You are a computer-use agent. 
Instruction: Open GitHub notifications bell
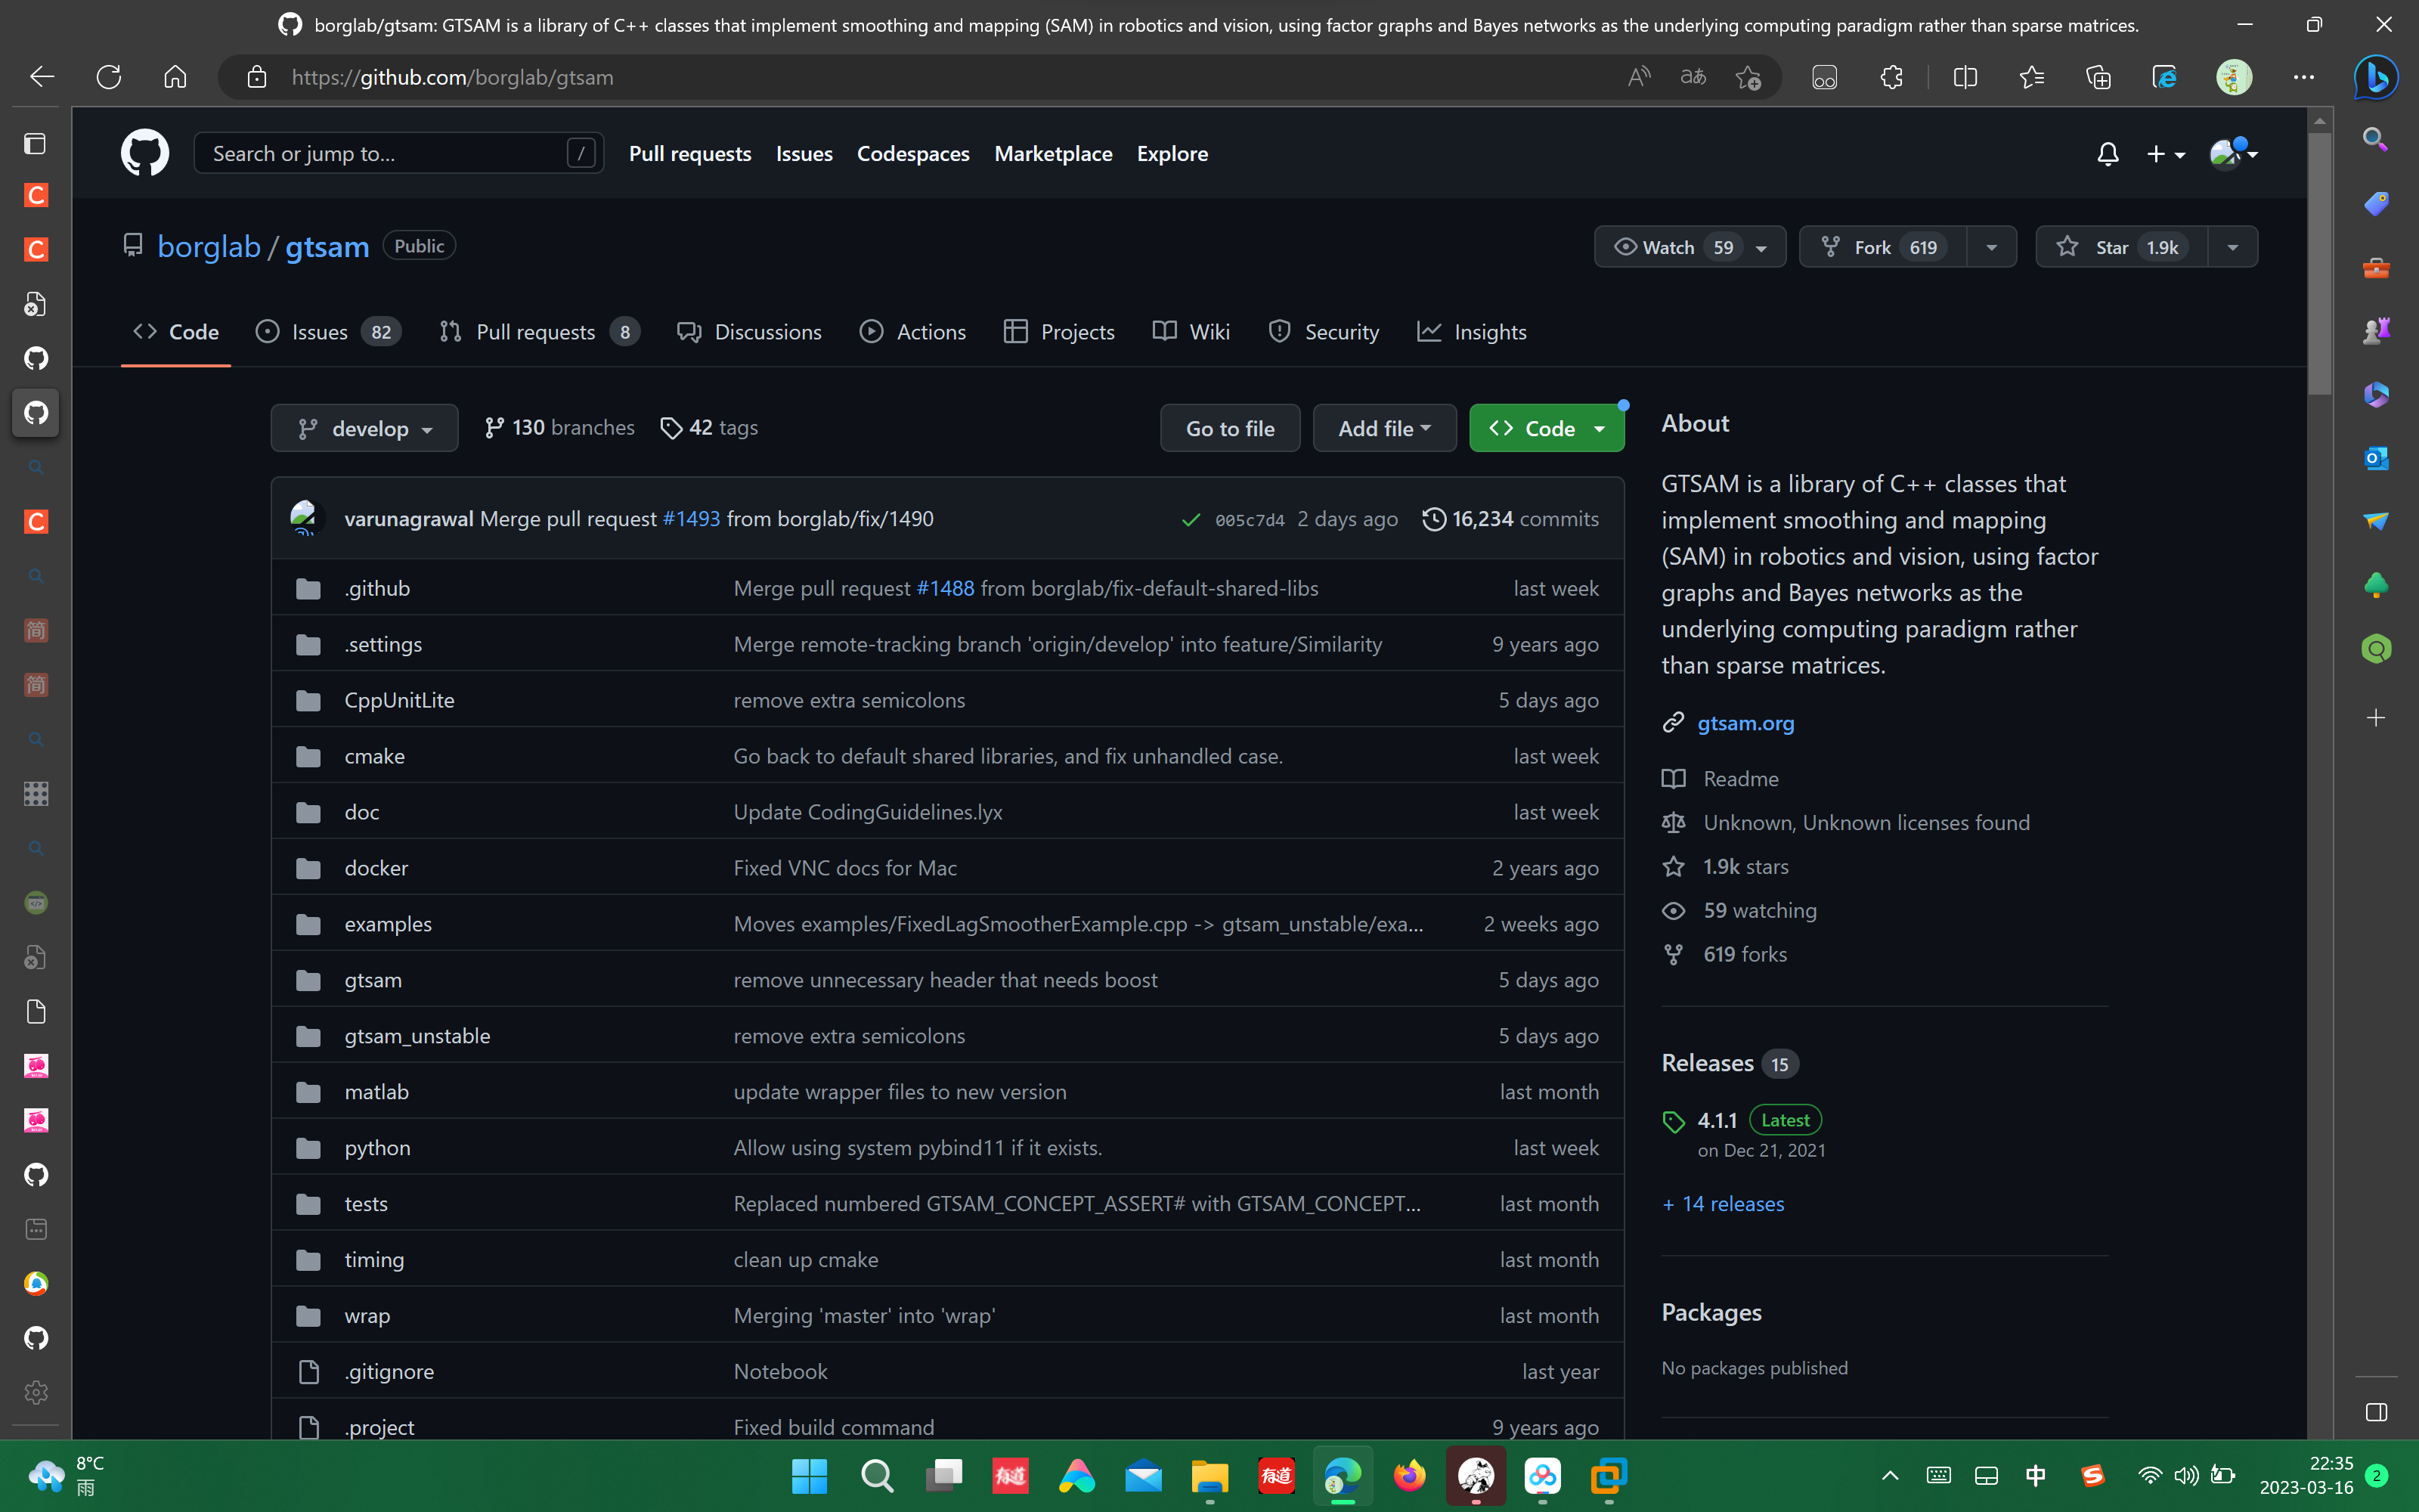pyautogui.click(x=2107, y=154)
